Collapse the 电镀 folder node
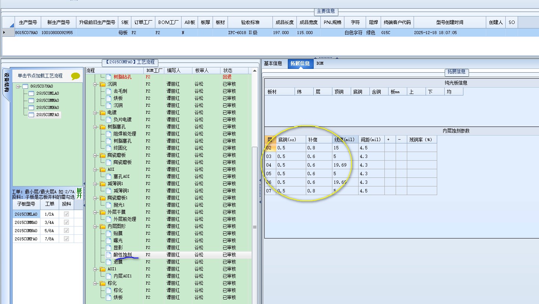 tap(95, 112)
